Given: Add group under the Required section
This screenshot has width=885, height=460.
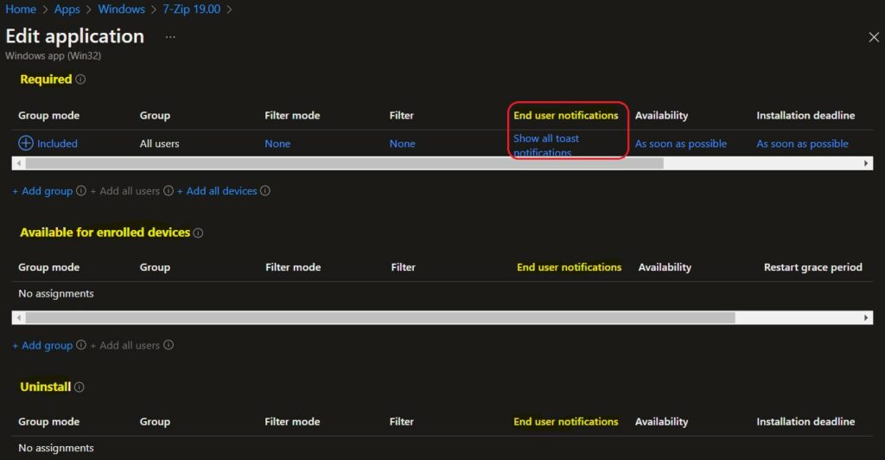Looking at the screenshot, I should click(42, 191).
